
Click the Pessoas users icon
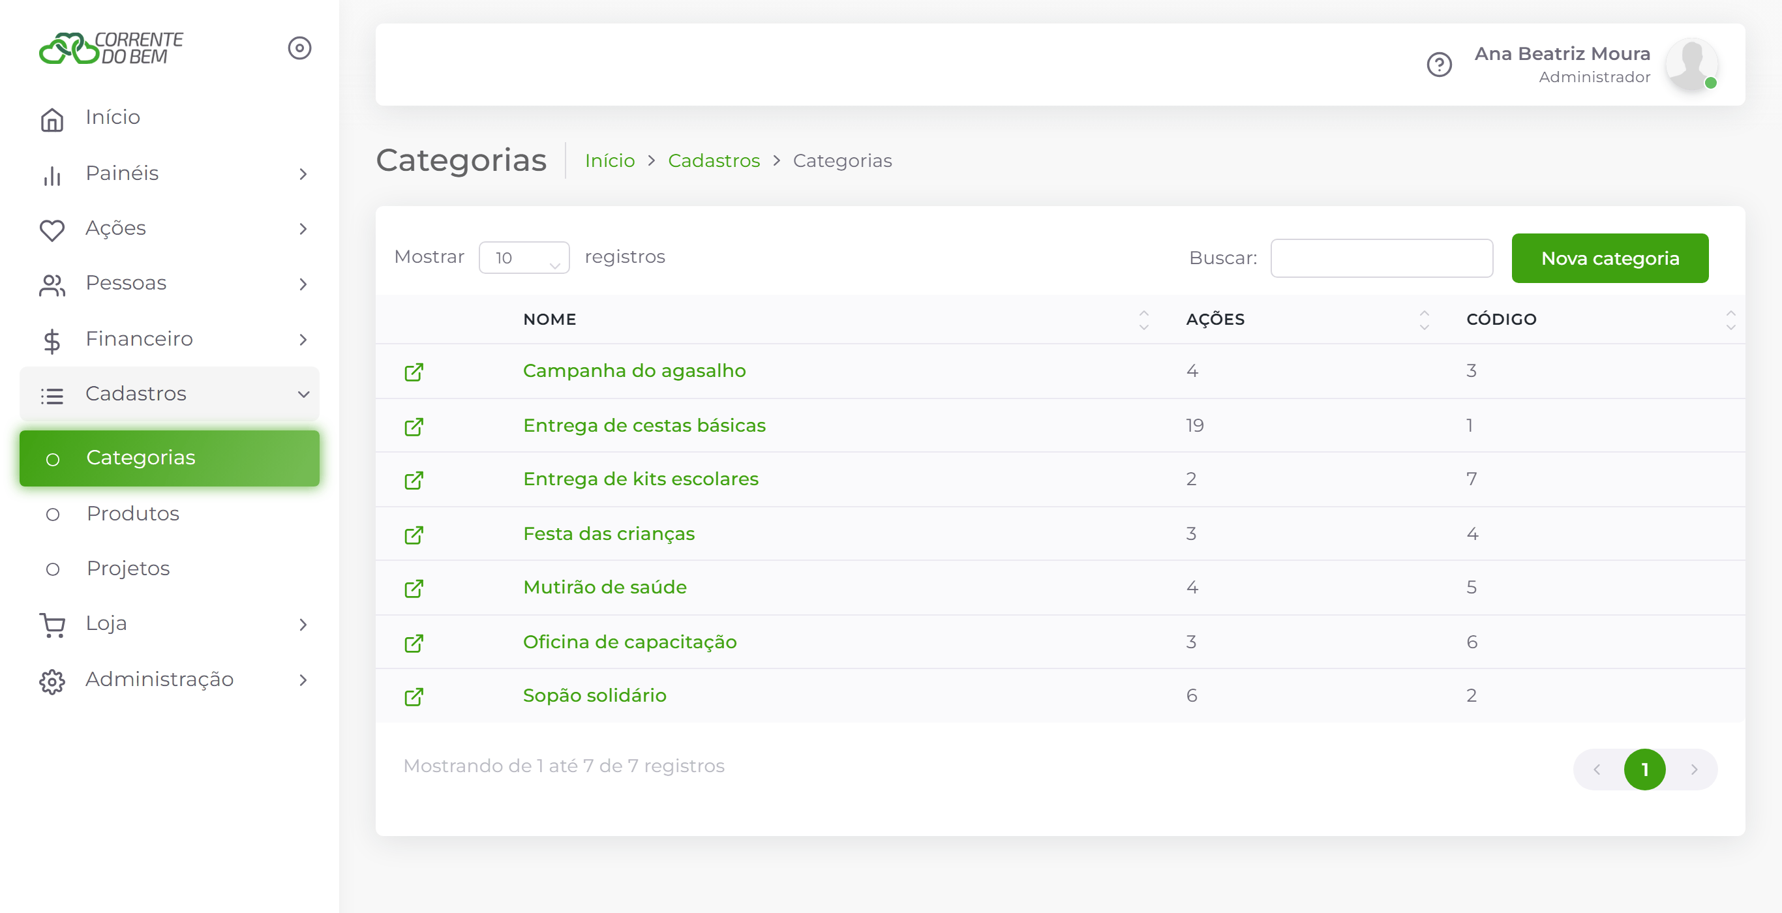52,284
